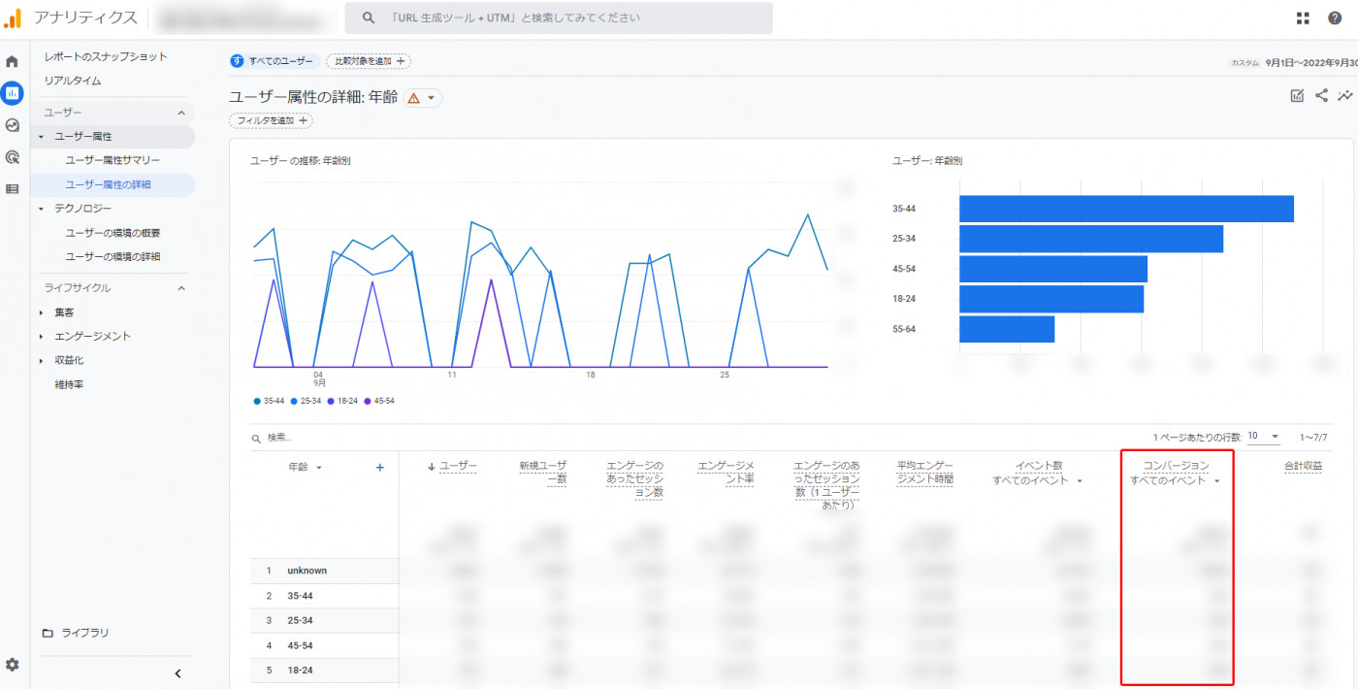Open the rows per page dropdown

[x=1264, y=437]
